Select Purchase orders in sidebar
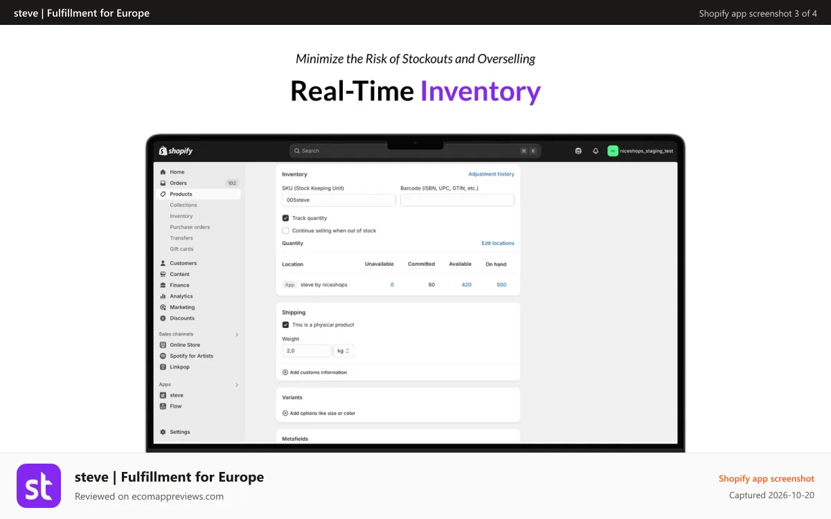Screen dimensions: 831x519 click(x=190, y=227)
